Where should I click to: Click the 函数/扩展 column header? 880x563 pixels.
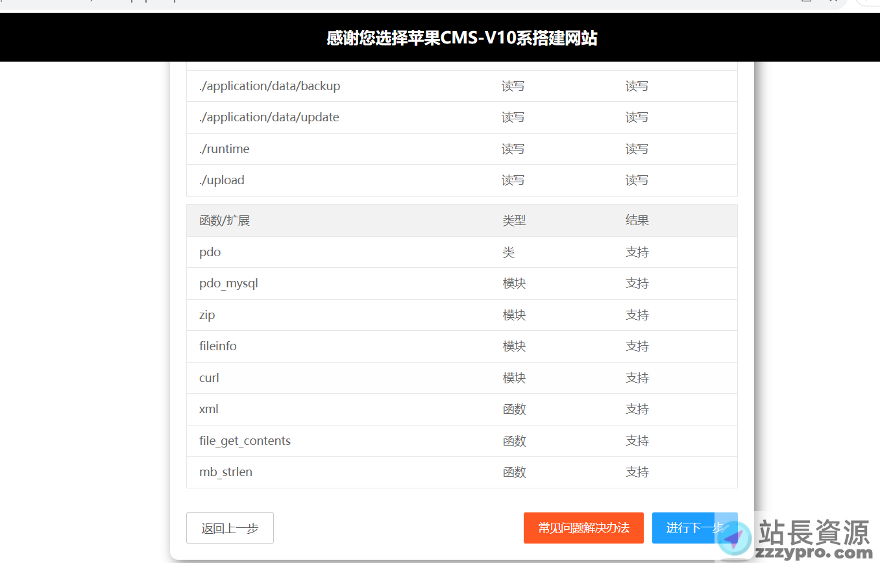pos(225,221)
